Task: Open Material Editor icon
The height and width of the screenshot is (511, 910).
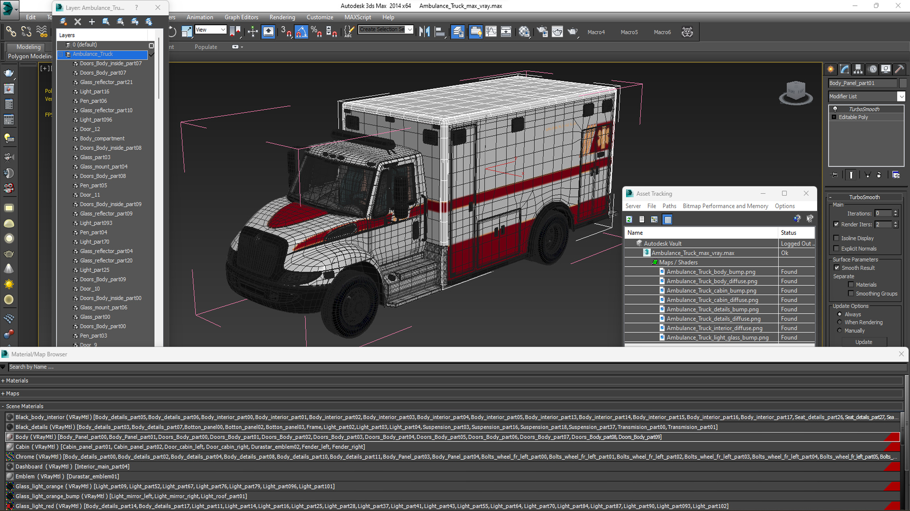Action: click(524, 32)
